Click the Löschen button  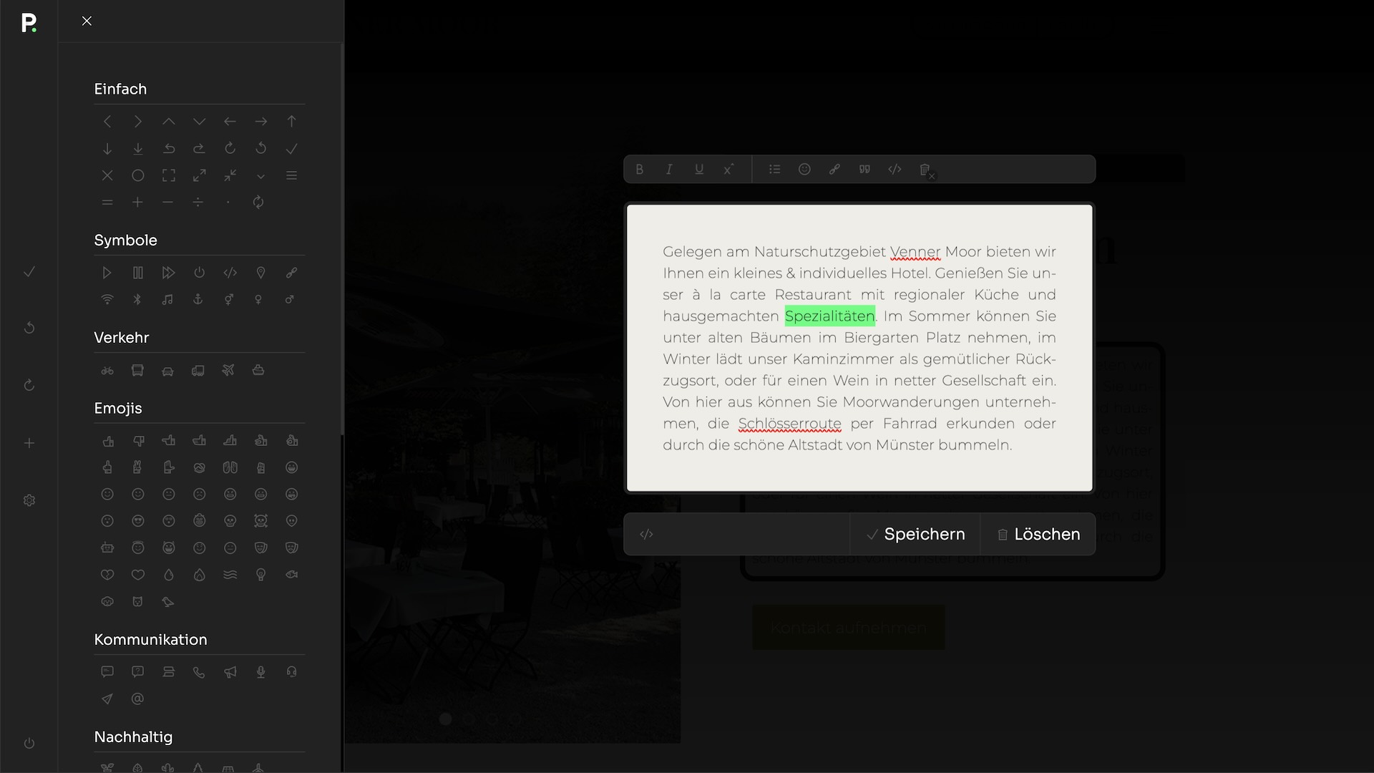tap(1038, 534)
